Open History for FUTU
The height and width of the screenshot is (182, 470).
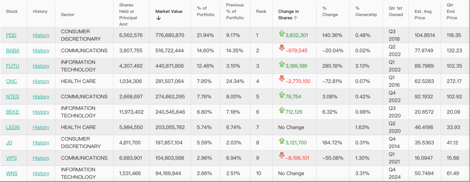(41, 66)
